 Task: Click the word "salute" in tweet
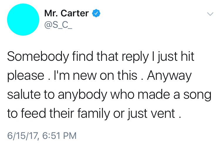click(24, 94)
